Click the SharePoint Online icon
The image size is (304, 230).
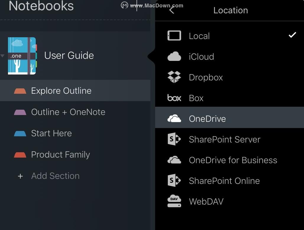click(174, 180)
